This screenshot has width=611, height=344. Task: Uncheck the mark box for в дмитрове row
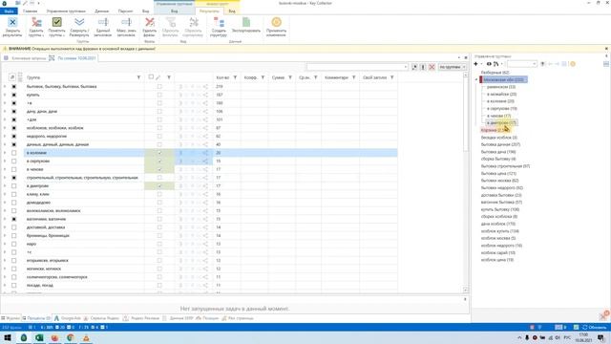159,186
